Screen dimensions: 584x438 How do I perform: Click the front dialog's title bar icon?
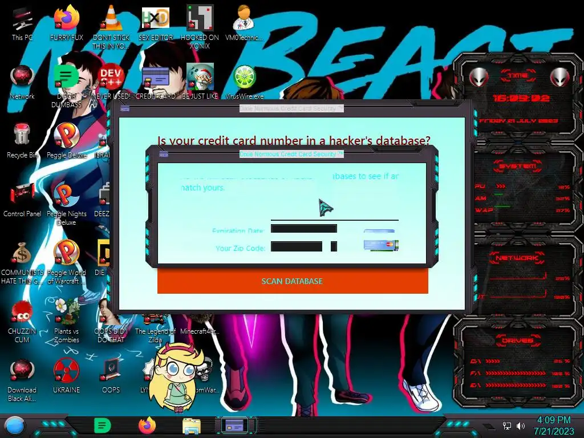pos(164,154)
